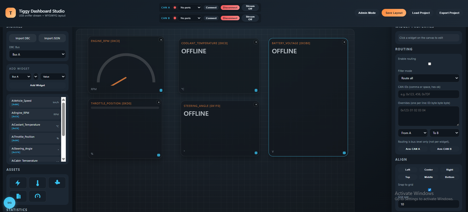468x212 pixels.
Task: Click the COOLANT_TEMPERATURE widget resize handle
Action: [x=256, y=90]
